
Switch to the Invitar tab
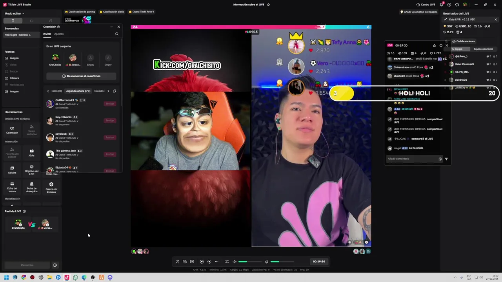pyautogui.click(x=47, y=34)
